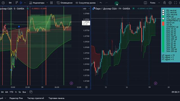Undo the last action
This screenshot has width=180, height=101.
coord(101,3)
